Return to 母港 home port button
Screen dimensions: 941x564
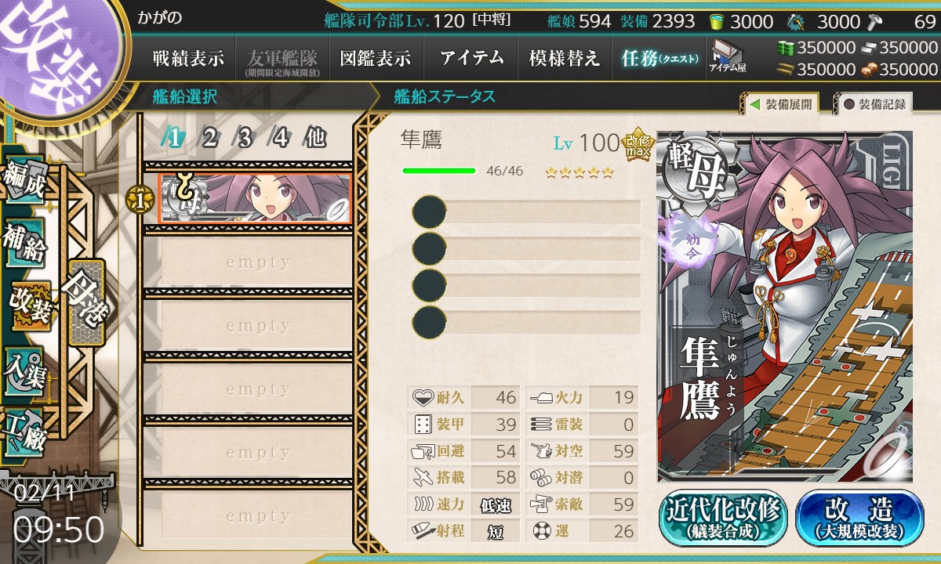click(x=85, y=303)
